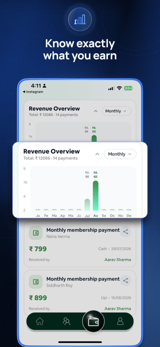Click the De month label on chart axis
The width and height of the screenshot is (160, 347).
[129, 216]
